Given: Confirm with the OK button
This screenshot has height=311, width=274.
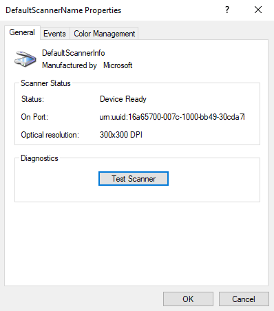Looking at the screenshot, I should coord(188,299).
